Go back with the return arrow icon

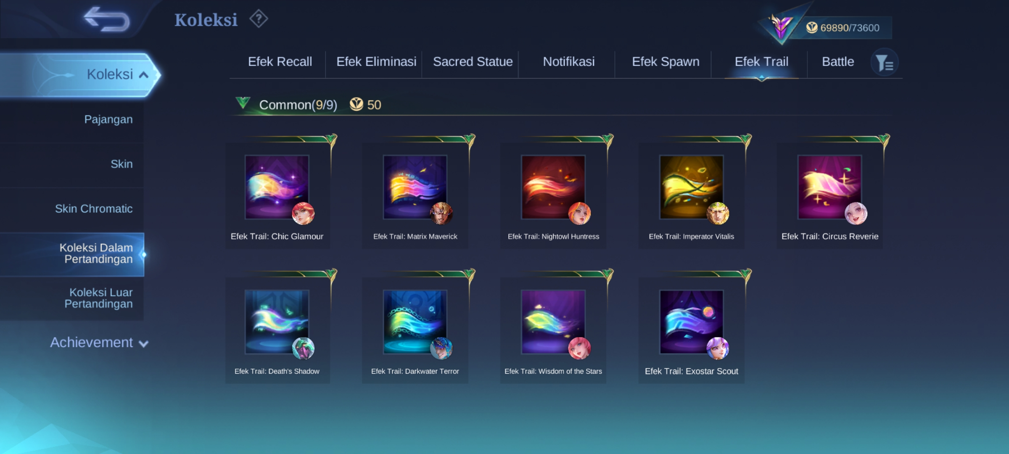[x=107, y=19]
